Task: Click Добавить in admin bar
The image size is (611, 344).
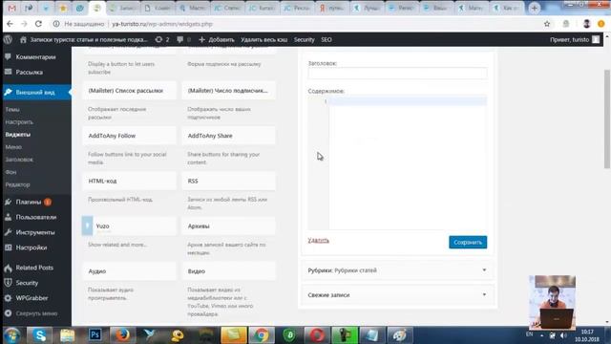Action: [x=217, y=39]
